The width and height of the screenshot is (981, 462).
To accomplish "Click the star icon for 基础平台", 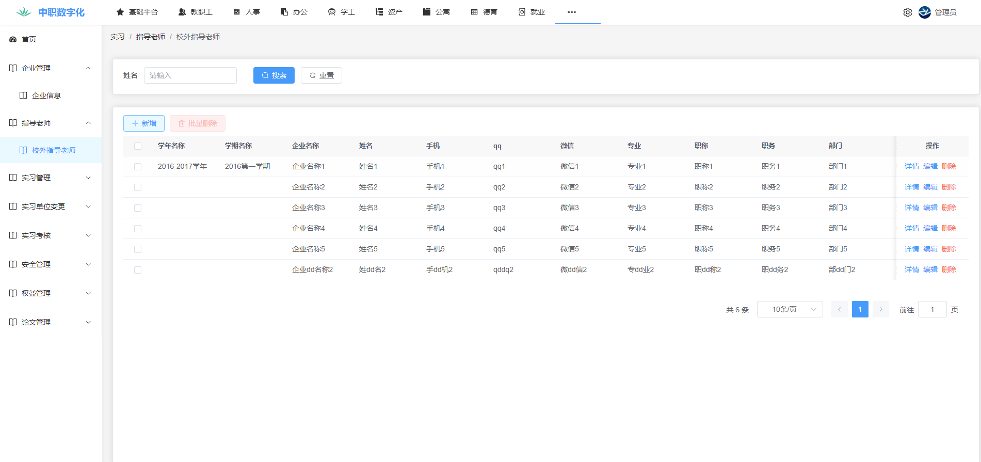I will coord(120,12).
